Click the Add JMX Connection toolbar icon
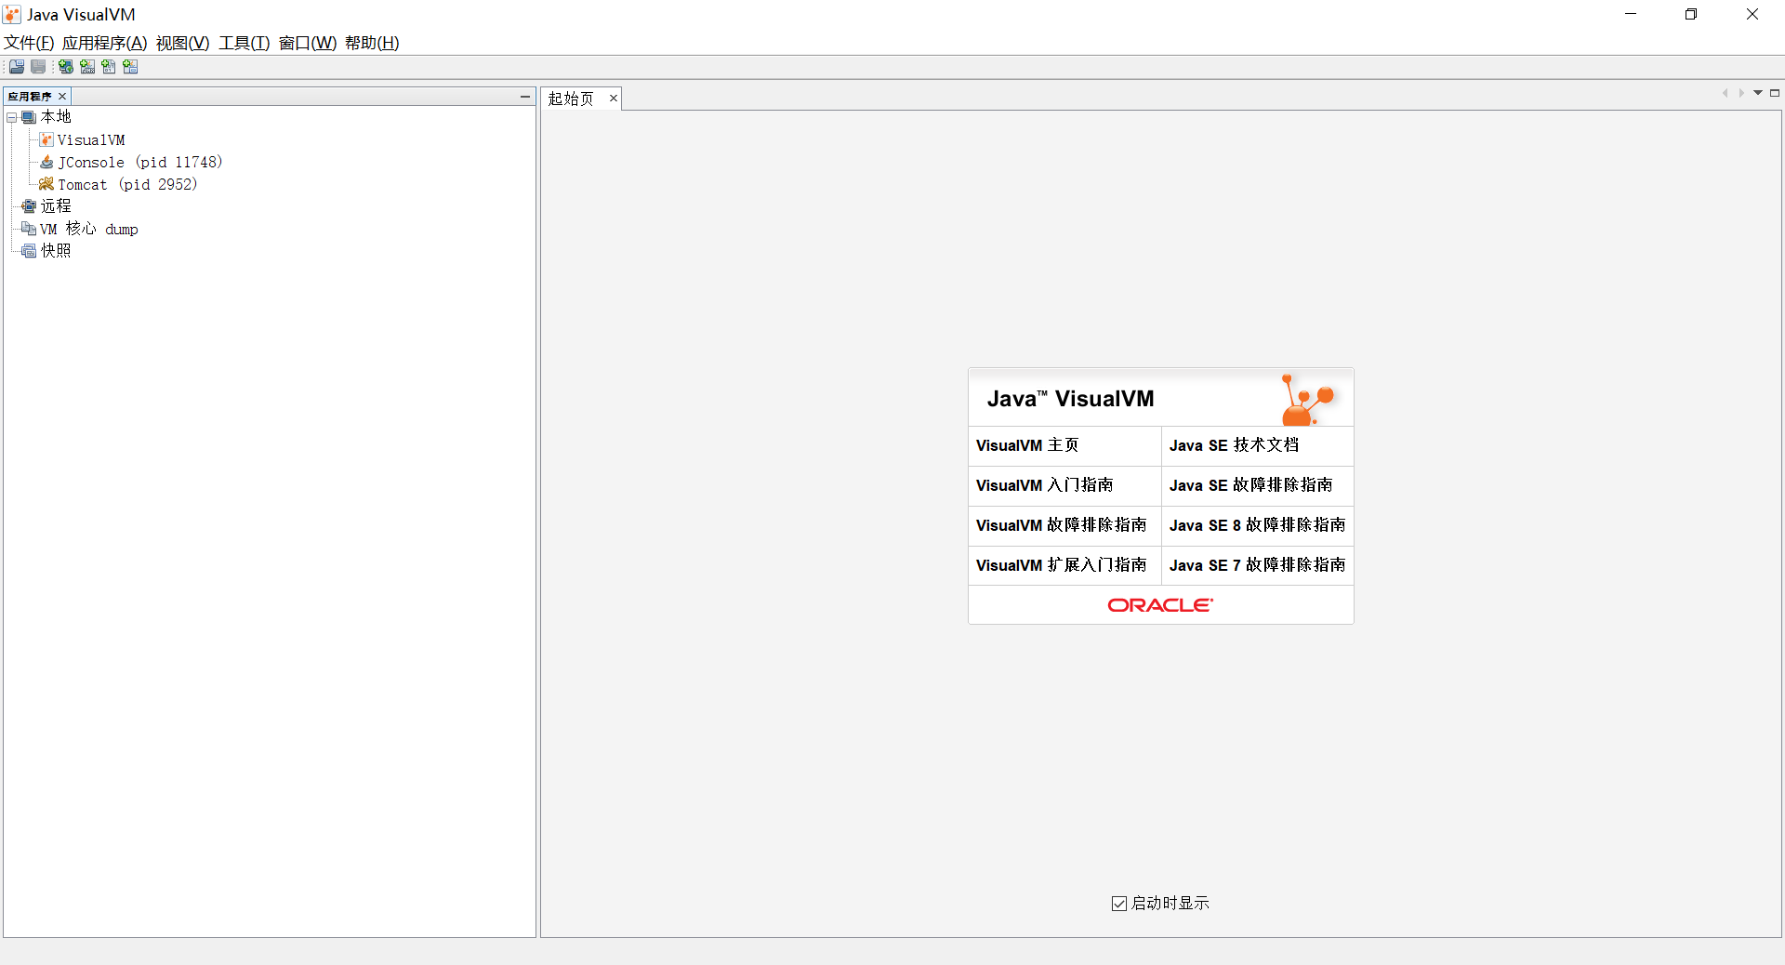This screenshot has height=965, width=1785. coord(87,67)
